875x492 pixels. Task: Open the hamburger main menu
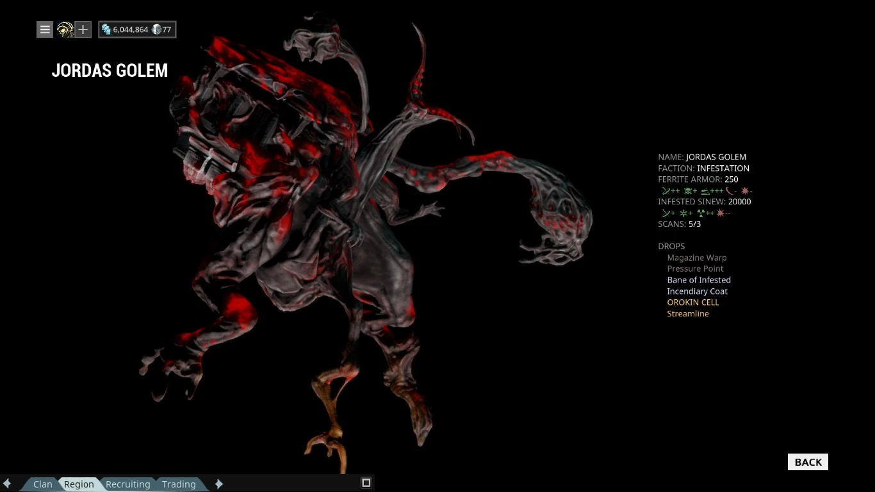click(45, 29)
